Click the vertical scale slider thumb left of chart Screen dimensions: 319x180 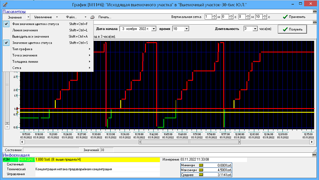(x=7, y=85)
